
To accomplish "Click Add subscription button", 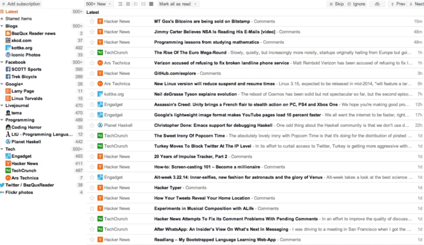I will [x=21, y=4].
